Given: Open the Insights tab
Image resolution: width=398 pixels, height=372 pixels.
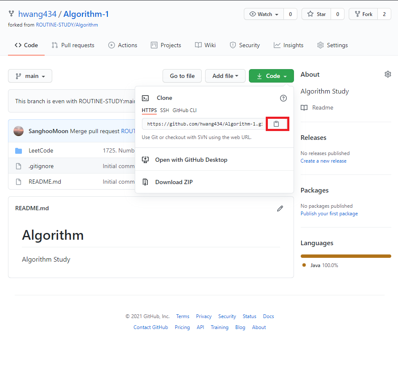Looking at the screenshot, I should pos(288,45).
